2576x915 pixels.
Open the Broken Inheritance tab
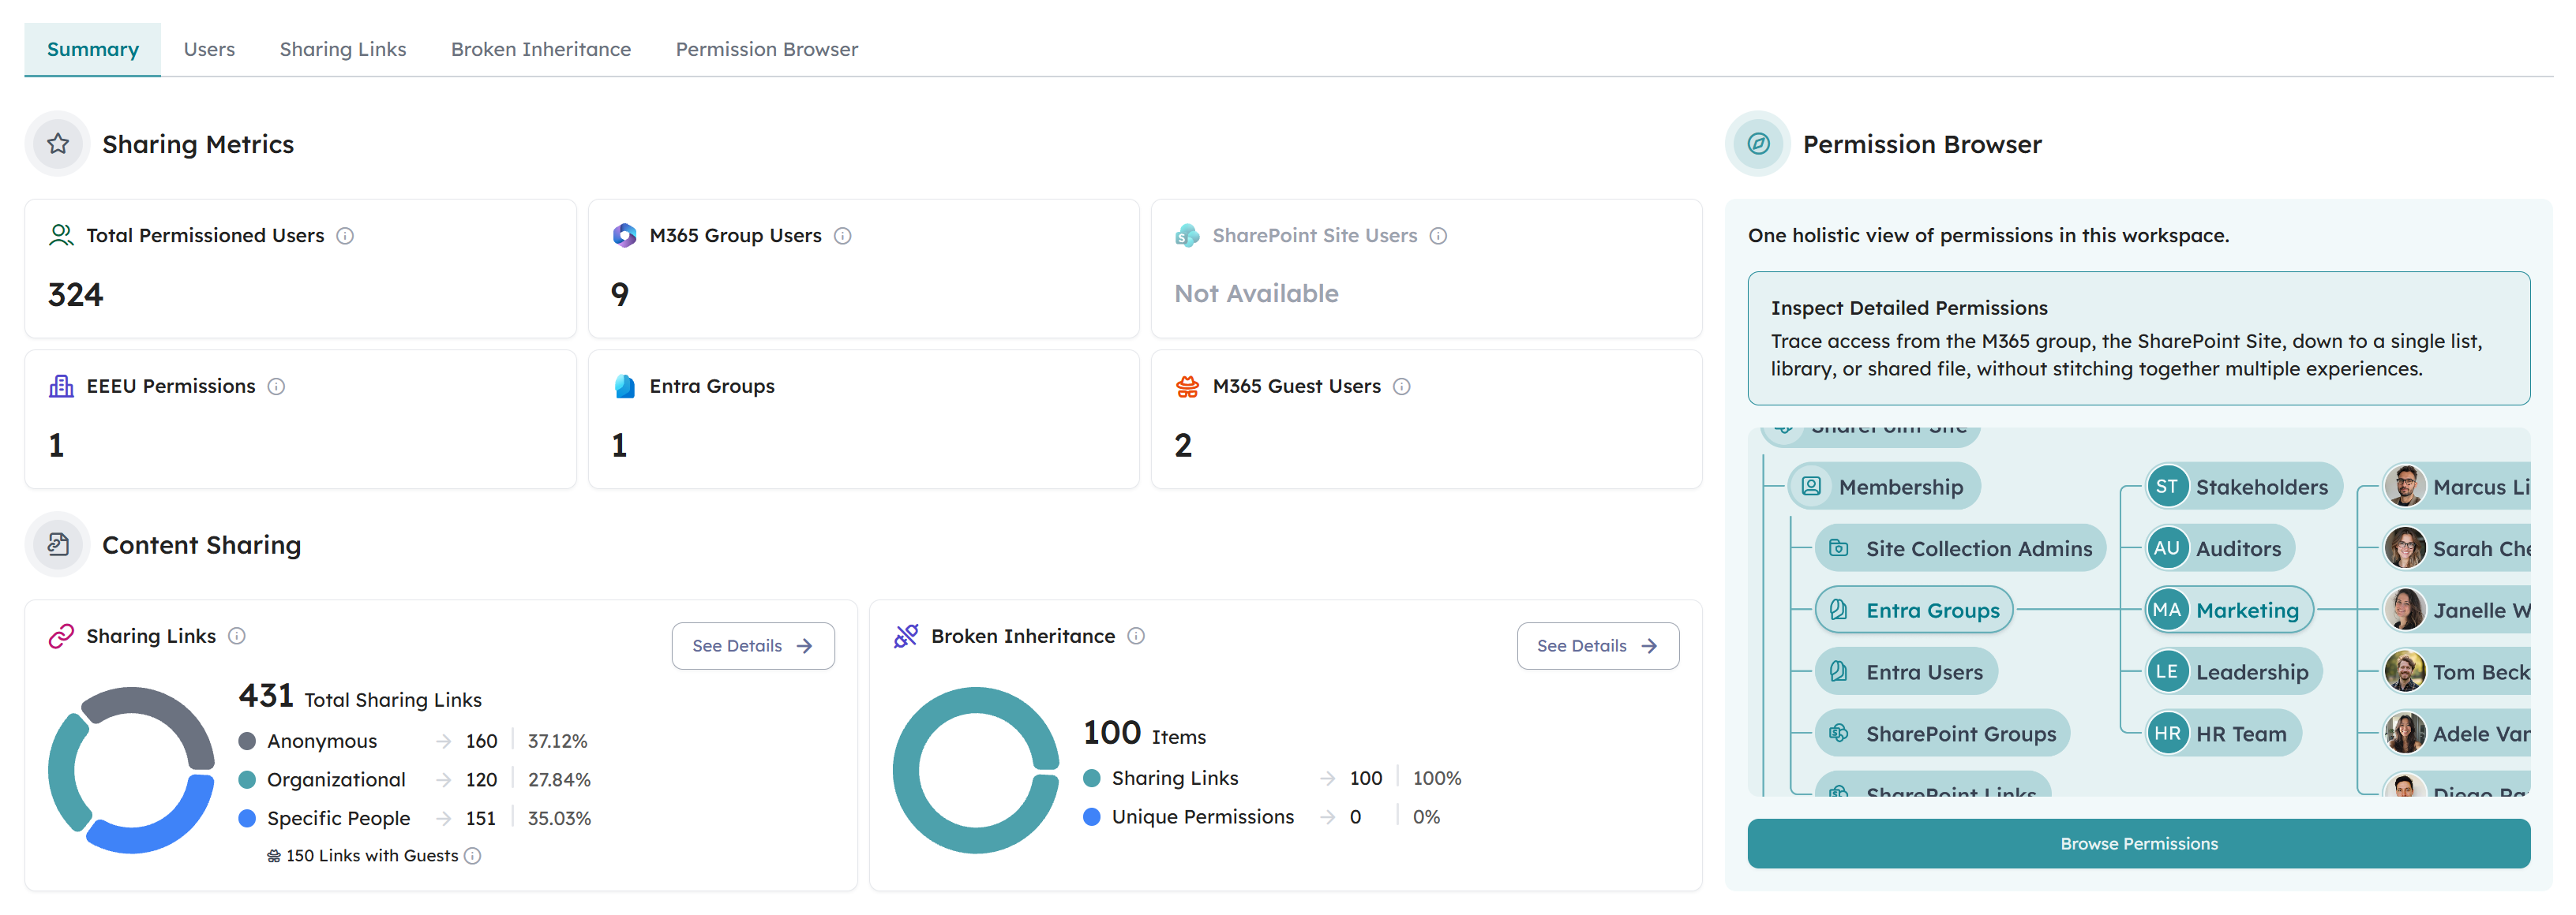click(541, 49)
